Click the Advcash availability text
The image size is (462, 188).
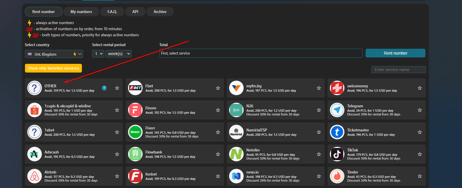point(70,157)
